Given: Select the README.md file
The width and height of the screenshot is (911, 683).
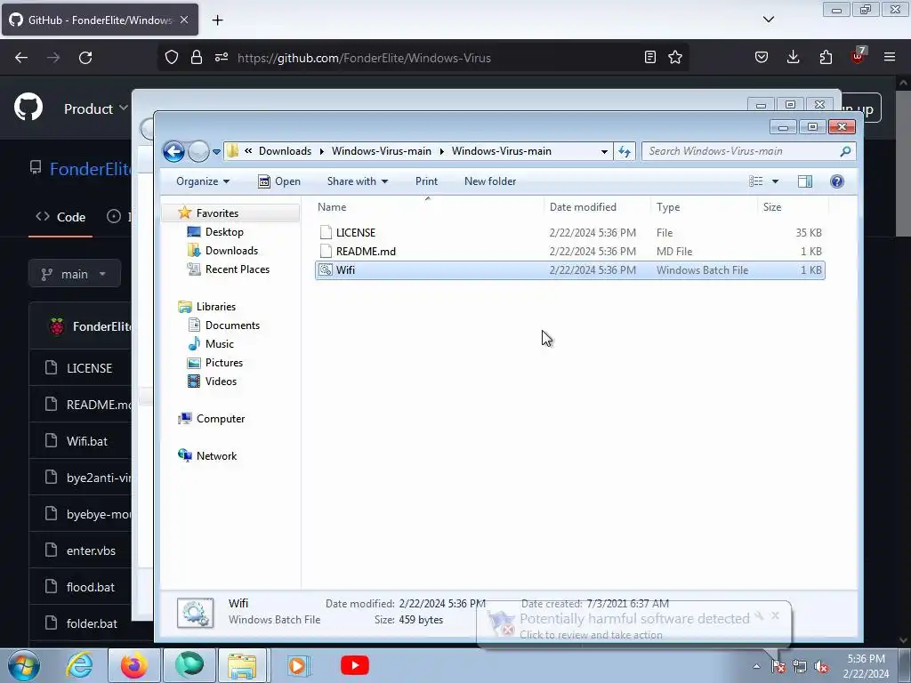Looking at the screenshot, I should pyautogui.click(x=570, y=252).
